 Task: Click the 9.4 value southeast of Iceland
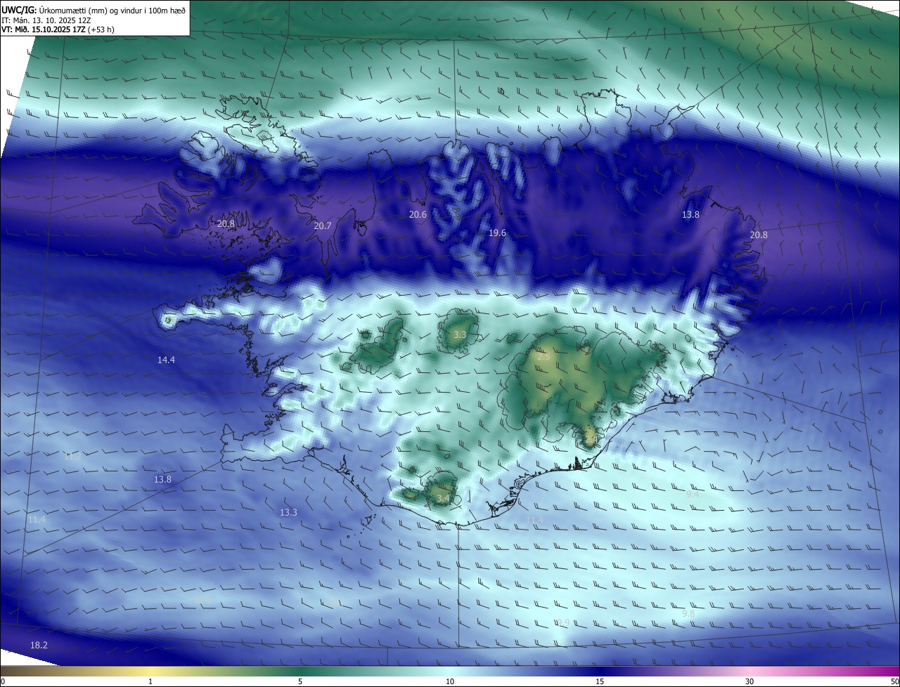[693, 494]
